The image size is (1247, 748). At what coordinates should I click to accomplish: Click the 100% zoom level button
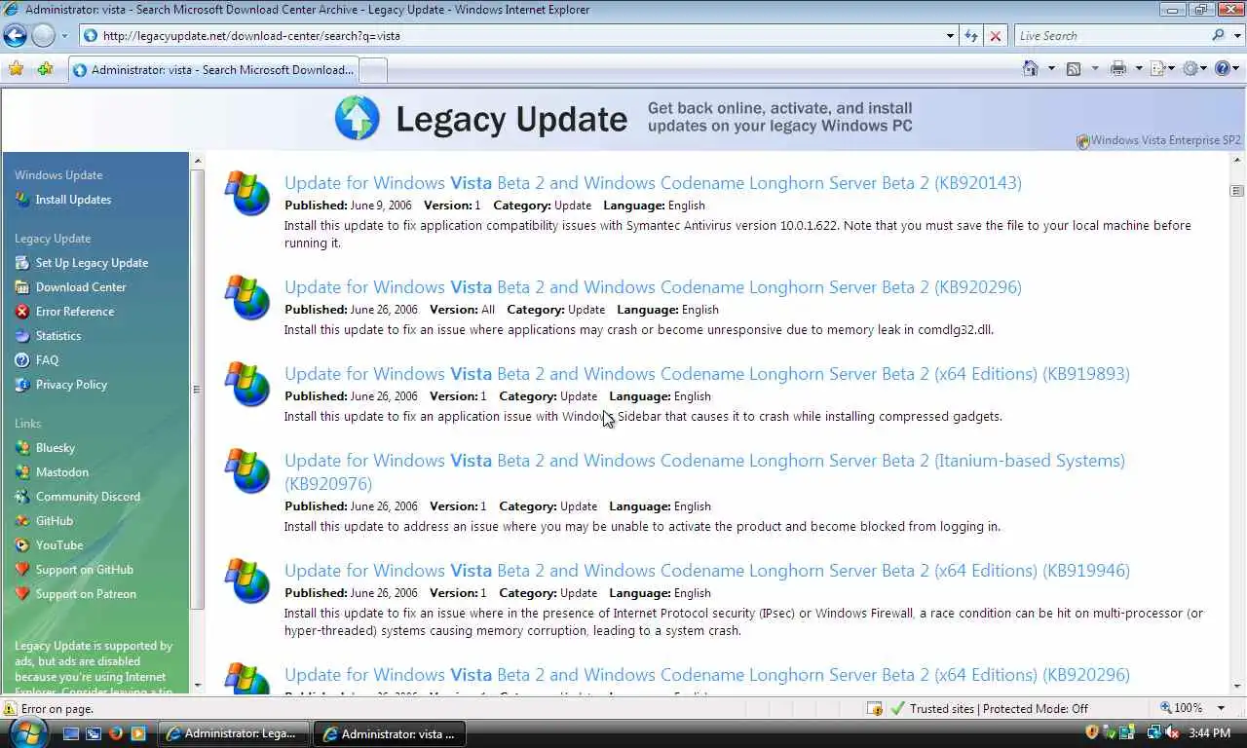point(1181,709)
